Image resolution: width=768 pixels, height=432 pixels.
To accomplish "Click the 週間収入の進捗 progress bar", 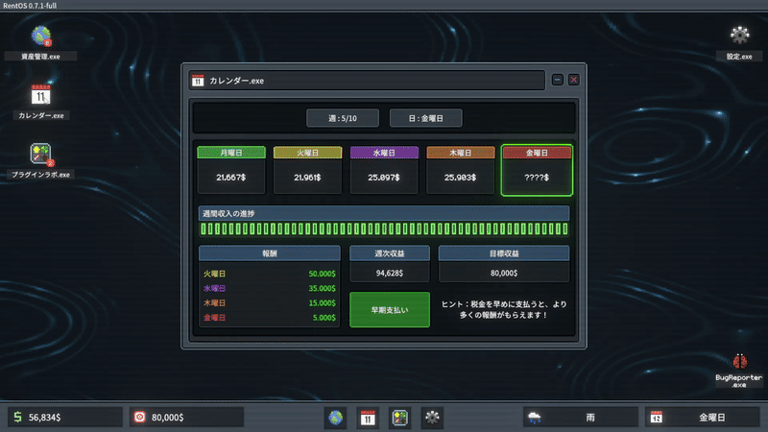I will (x=383, y=229).
